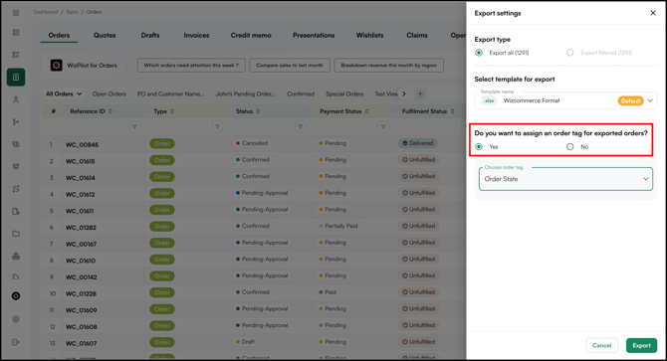The image size is (667, 361).
Task: Click the Partially Paid status for WC_01282
Action: pos(338,226)
